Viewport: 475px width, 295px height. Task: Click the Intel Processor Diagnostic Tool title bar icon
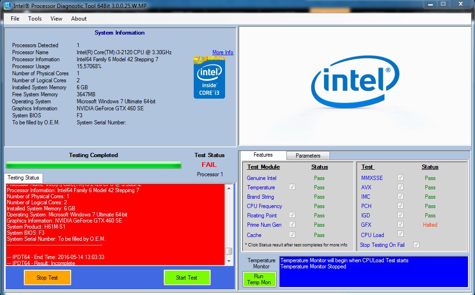click(7, 6)
